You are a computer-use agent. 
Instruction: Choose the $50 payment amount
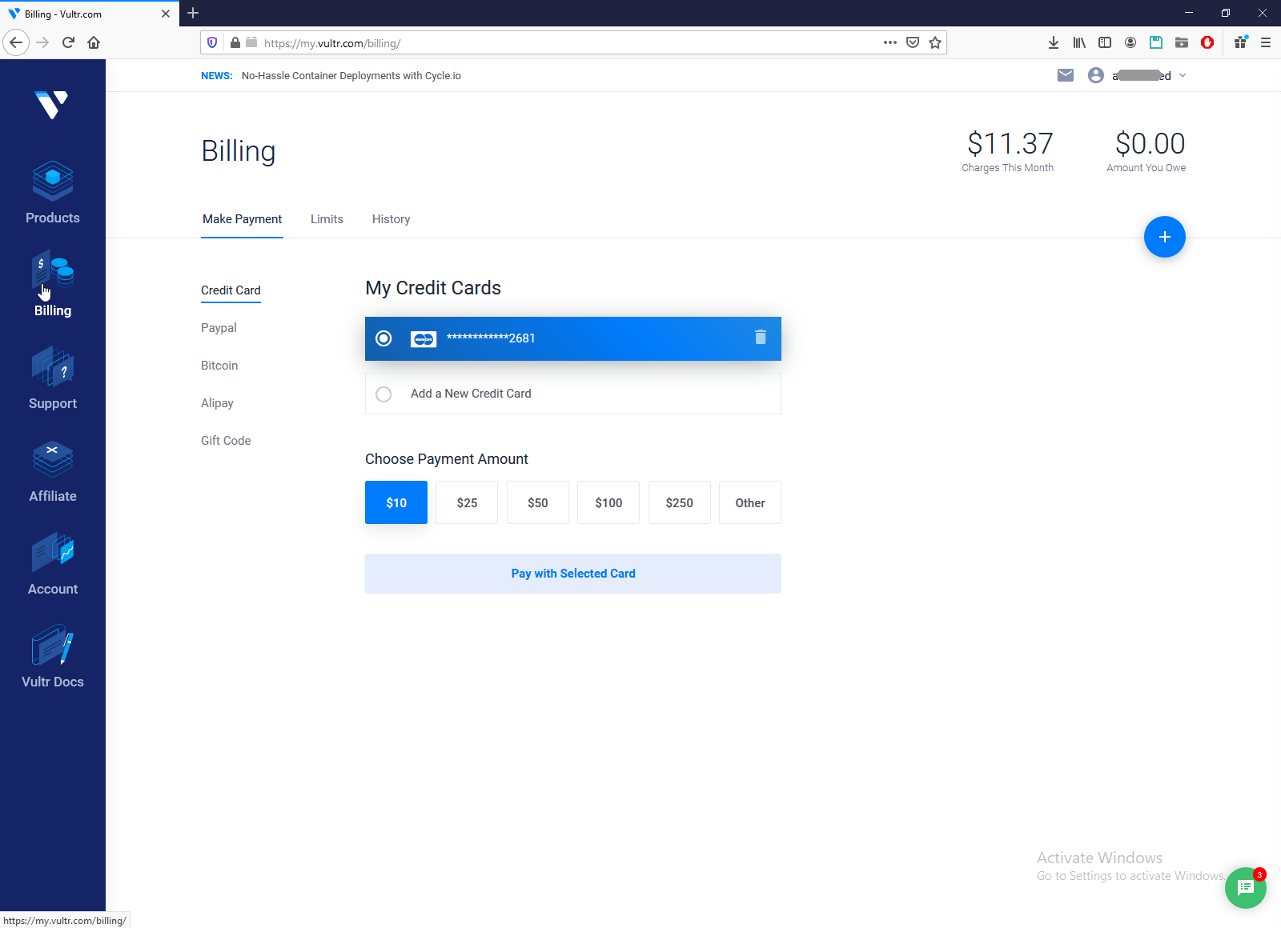[x=538, y=502]
